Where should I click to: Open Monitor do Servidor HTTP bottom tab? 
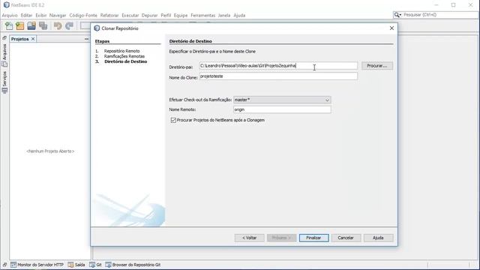[x=37, y=265]
